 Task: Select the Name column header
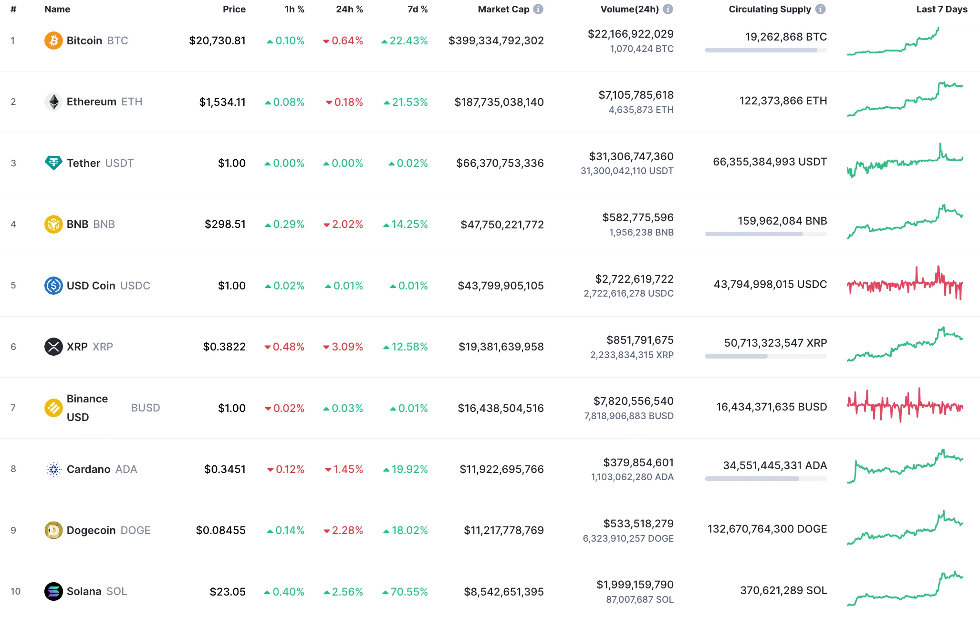coord(57,9)
